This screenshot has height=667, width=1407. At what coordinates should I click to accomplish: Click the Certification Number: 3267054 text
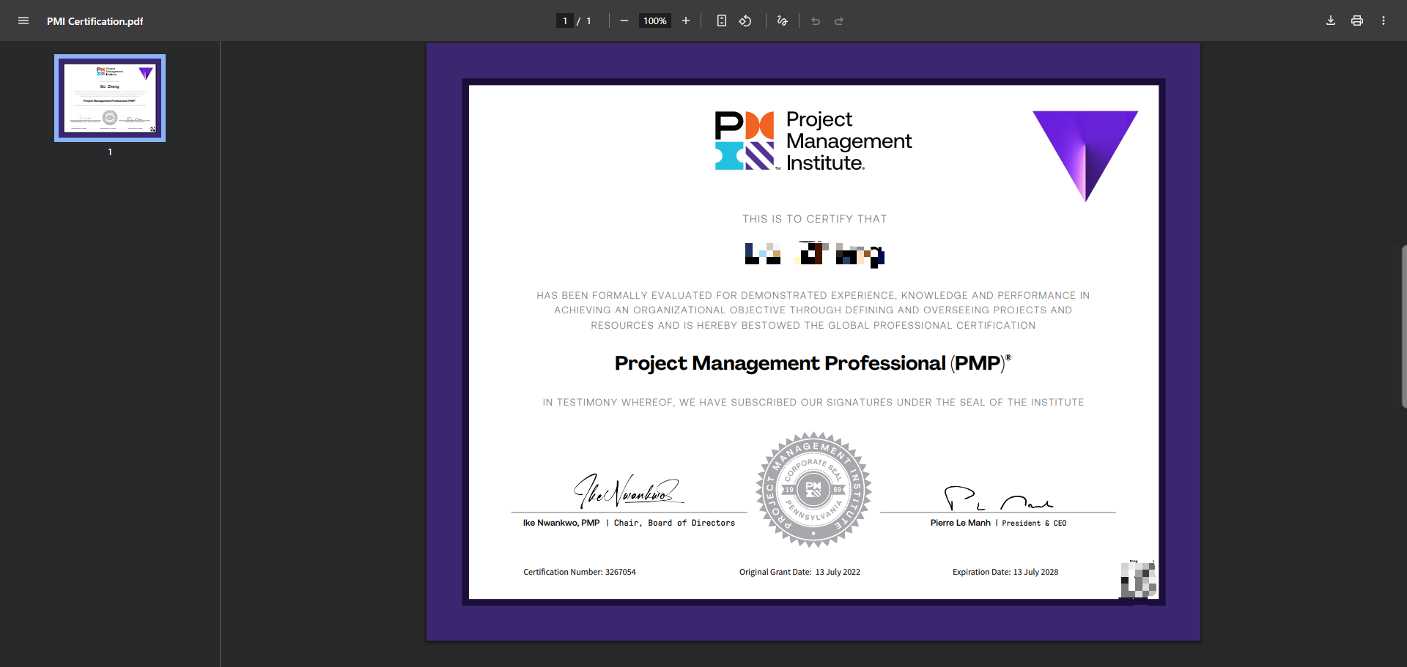point(580,572)
